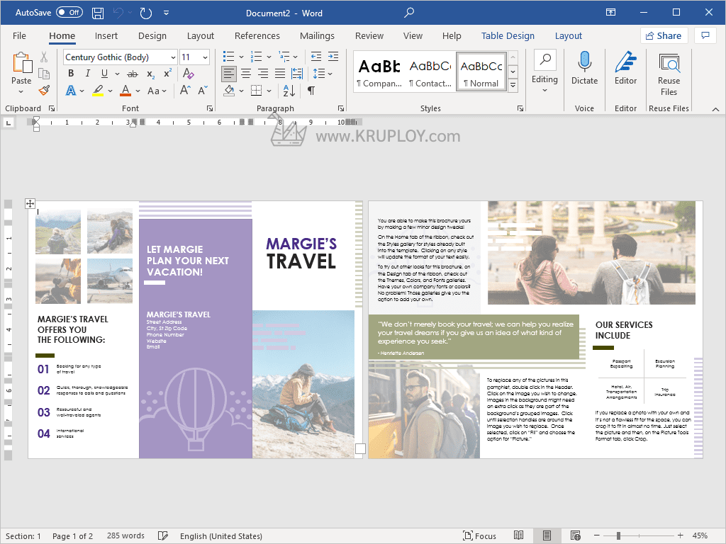Viewport: 726px width, 544px height.
Task: Click the zoom slider handle in the status bar
Action: [x=618, y=536]
